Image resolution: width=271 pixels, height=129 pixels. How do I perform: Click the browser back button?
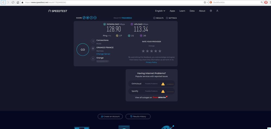coord(4,2)
